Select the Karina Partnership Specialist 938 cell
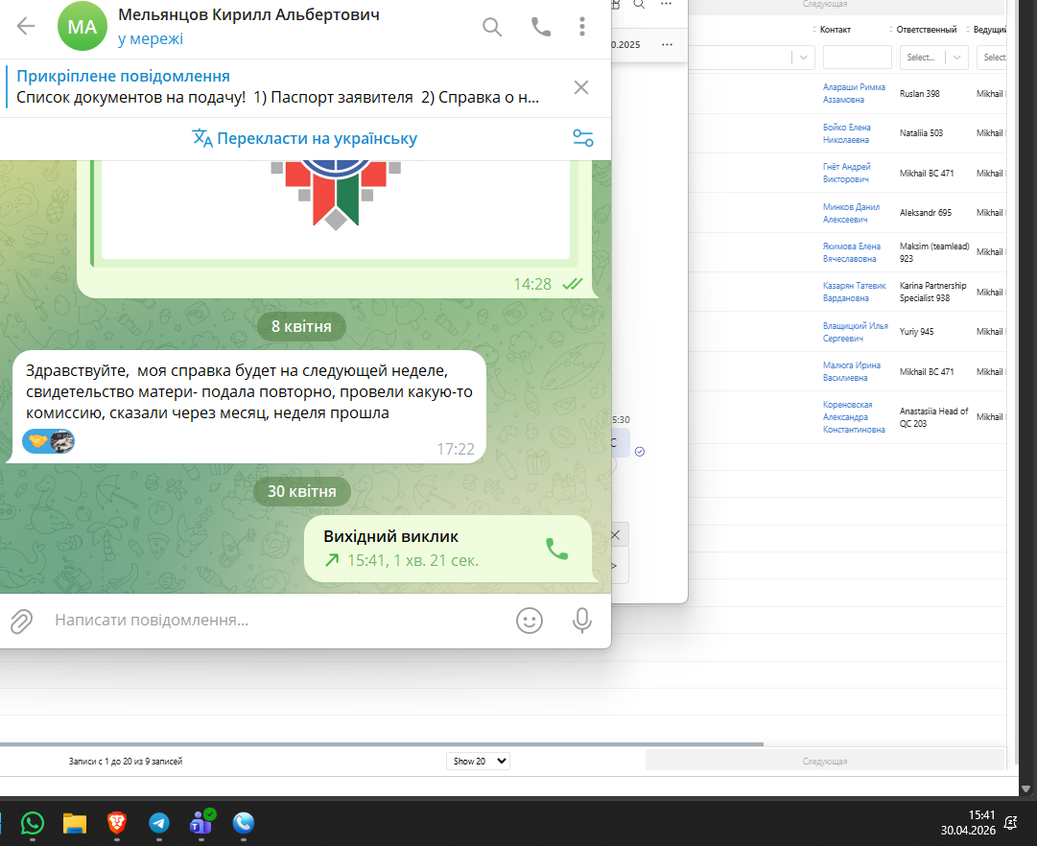1037x846 pixels. point(932,292)
